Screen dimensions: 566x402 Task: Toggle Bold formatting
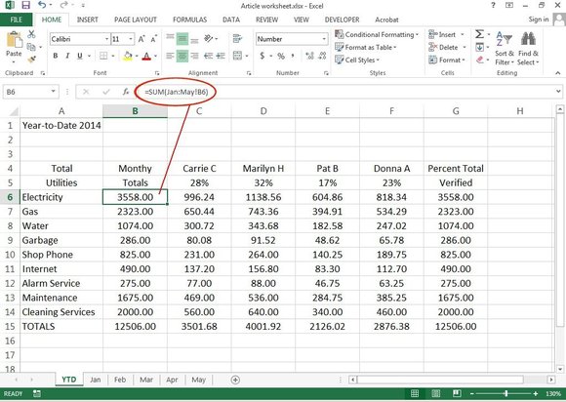tap(56, 56)
